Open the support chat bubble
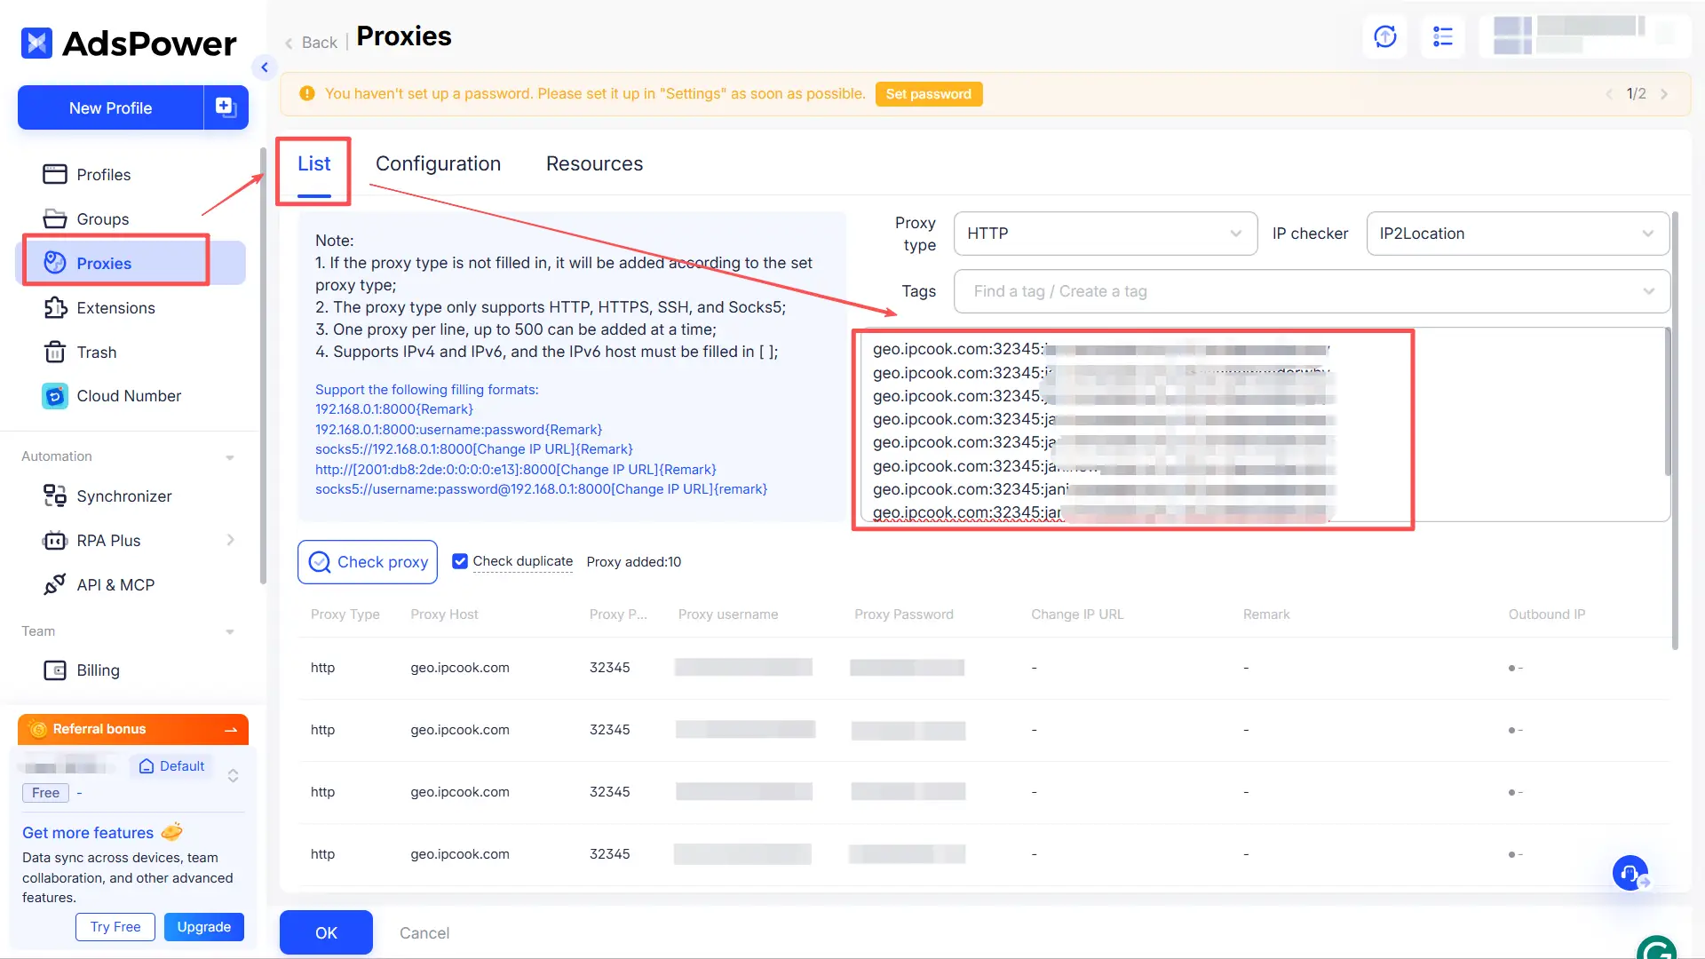This screenshot has width=1705, height=959. 1630,873
